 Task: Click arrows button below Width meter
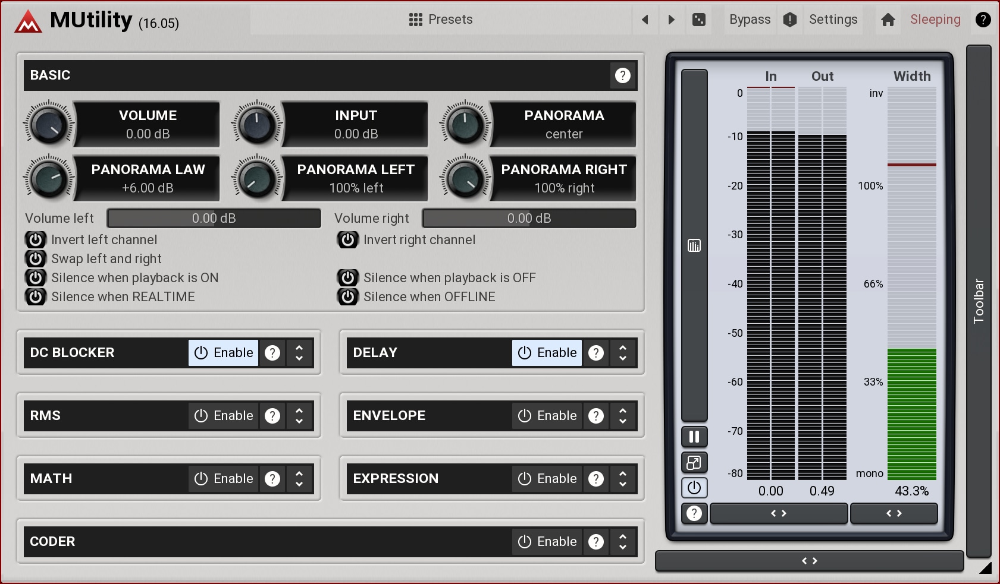pyautogui.click(x=894, y=513)
